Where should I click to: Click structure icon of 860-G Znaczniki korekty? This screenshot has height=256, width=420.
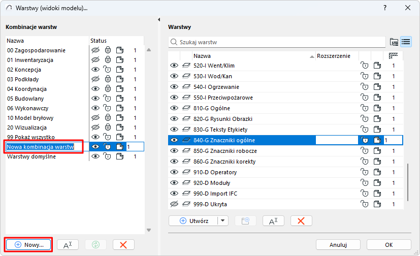click(x=377, y=162)
